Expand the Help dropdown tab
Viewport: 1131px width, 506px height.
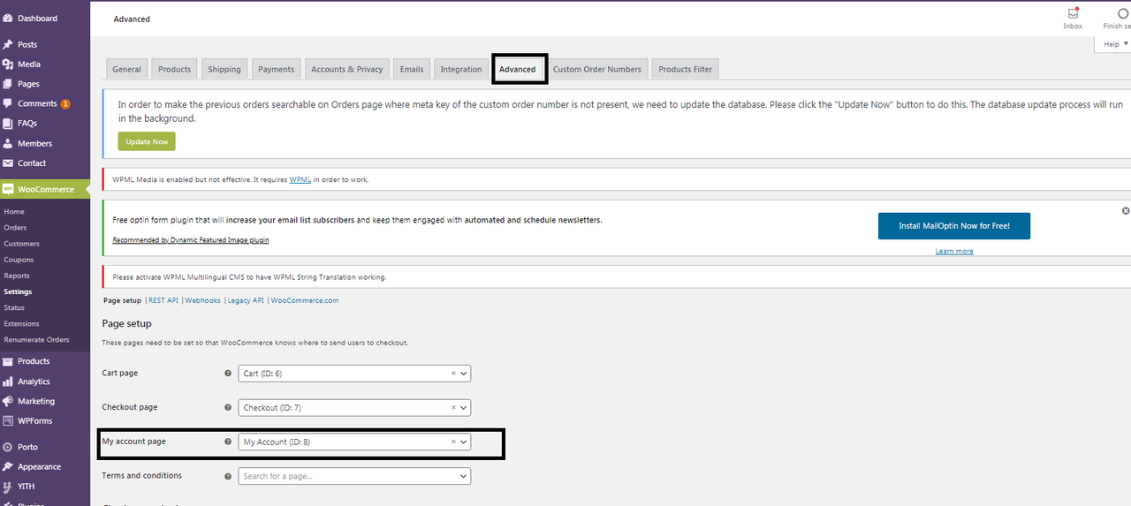(x=1115, y=44)
